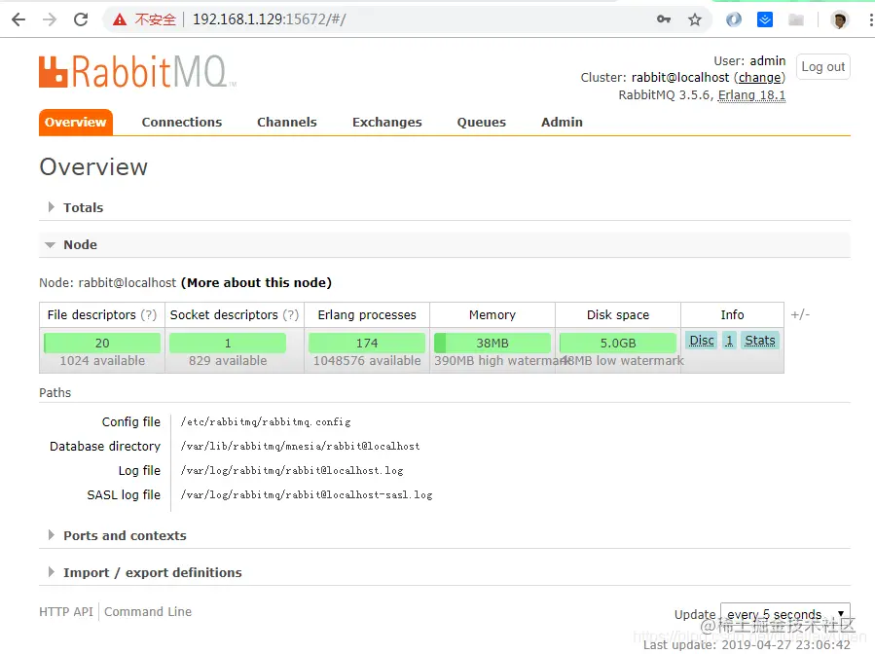The height and width of the screenshot is (654, 875).
Task: Expand the Totals section
Action: (83, 207)
